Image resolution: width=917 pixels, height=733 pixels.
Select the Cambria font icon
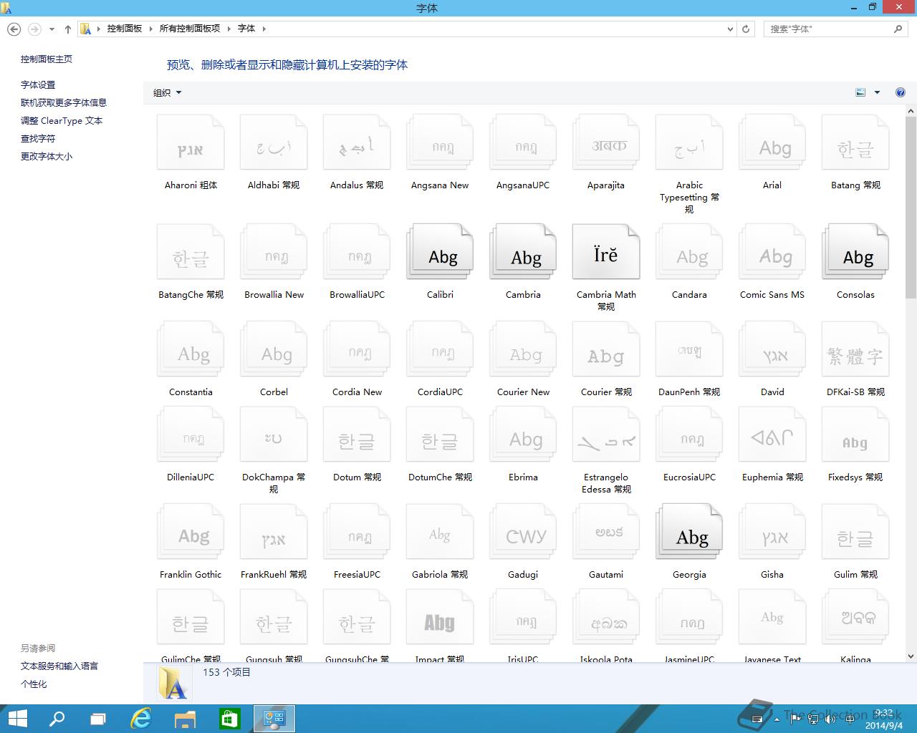(523, 252)
